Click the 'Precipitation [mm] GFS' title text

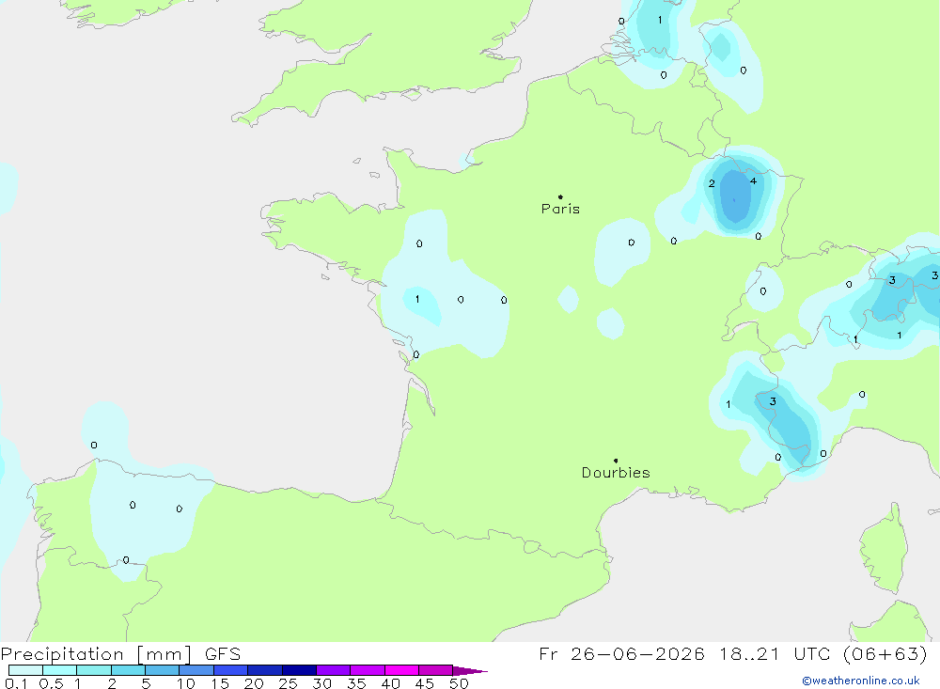pos(120,653)
